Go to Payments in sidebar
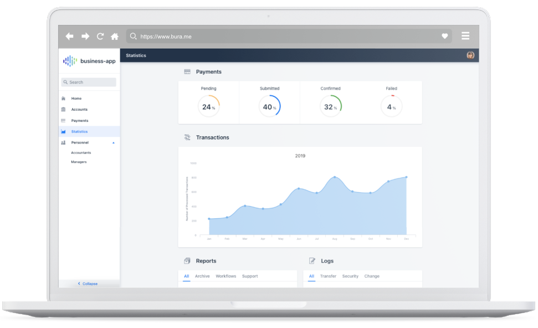The height and width of the screenshot is (328, 538). coord(79,121)
